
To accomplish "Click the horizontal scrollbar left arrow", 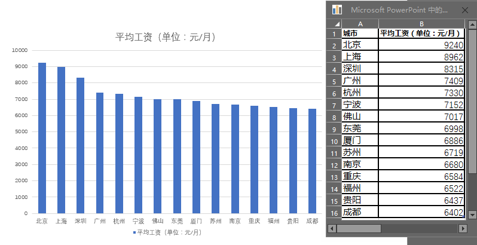I will pyautogui.click(x=332, y=228).
